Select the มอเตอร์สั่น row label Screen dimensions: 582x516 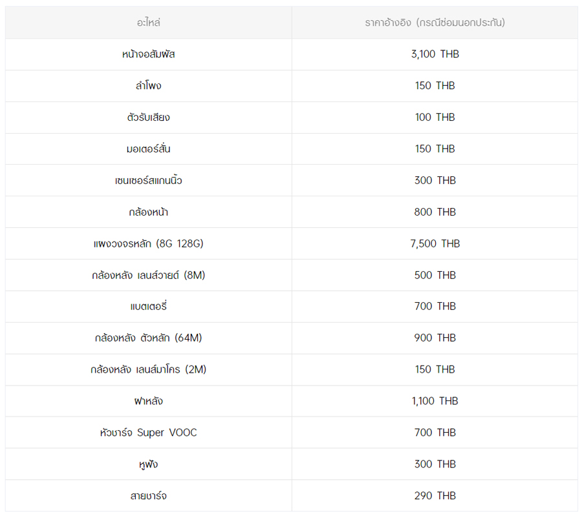coord(148,149)
